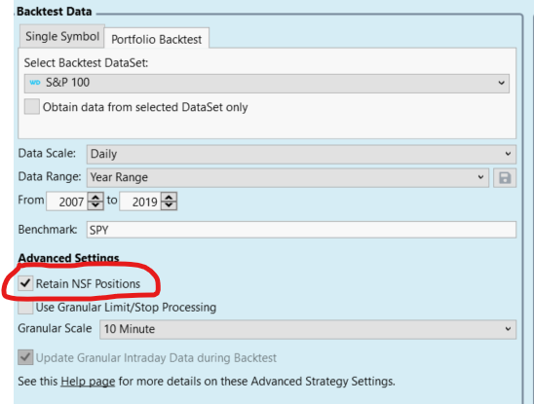
Task: Enable Use Granular Limit/Stop Processing
Action: click(25, 307)
